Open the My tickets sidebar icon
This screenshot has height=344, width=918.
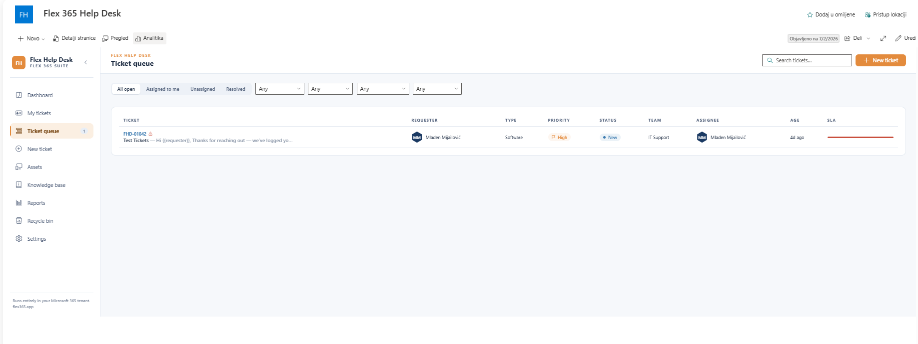[19, 113]
